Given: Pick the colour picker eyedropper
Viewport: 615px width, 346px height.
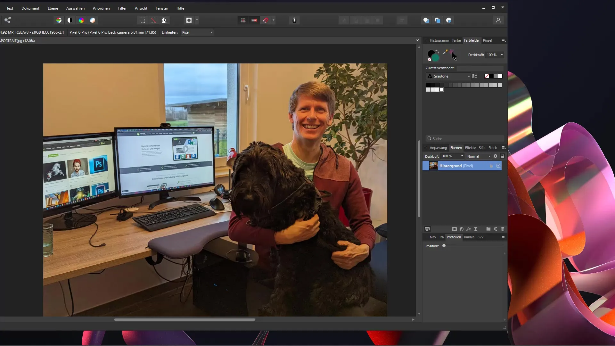Looking at the screenshot, I should click(x=445, y=52).
